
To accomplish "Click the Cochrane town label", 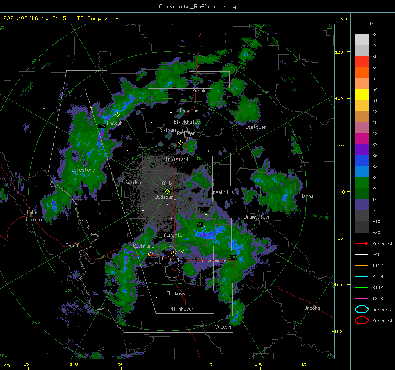I will (144, 246).
